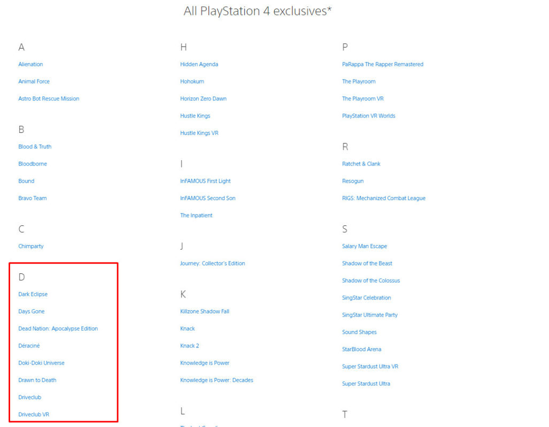The width and height of the screenshot is (549, 427).
Task: Open PaRappa The Rapper Remastered link
Action: [x=383, y=65]
